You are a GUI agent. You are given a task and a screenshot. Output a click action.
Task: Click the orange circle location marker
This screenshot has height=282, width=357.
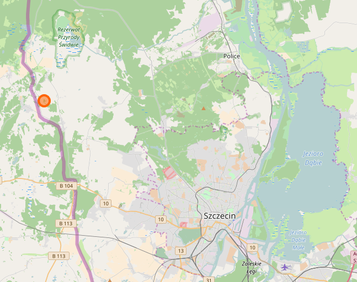click(x=44, y=101)
